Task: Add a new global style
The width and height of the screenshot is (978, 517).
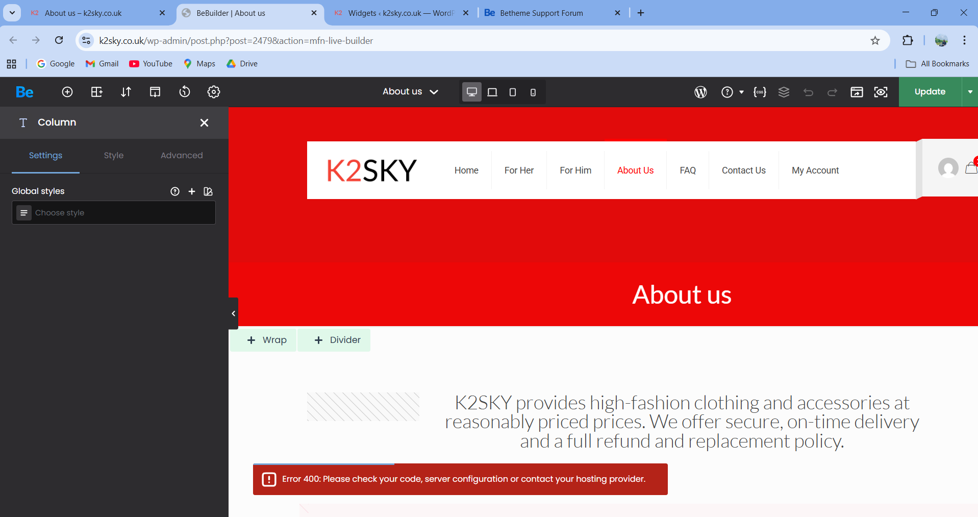Action: point(192,191)
